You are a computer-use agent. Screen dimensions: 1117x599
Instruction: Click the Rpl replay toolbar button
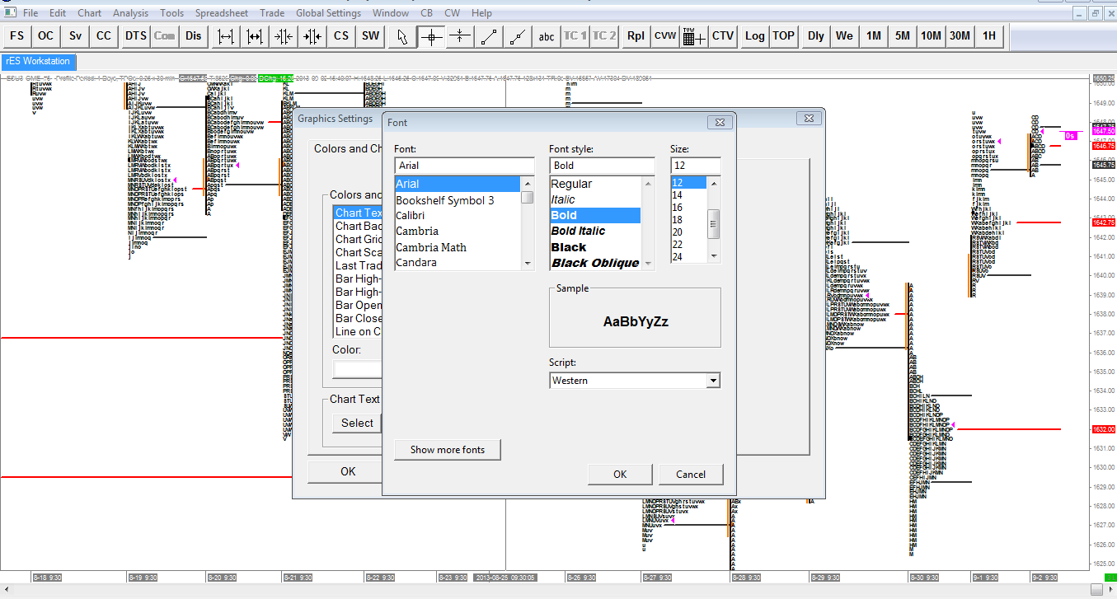coord(636,35)
